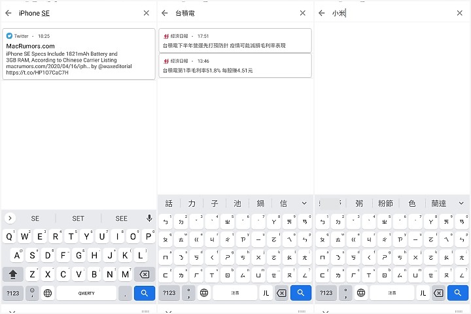Viewport: 471px width, 314px height.
Task: Switch language via globe in 台積電 keyboard
Action: pos(204,292)
